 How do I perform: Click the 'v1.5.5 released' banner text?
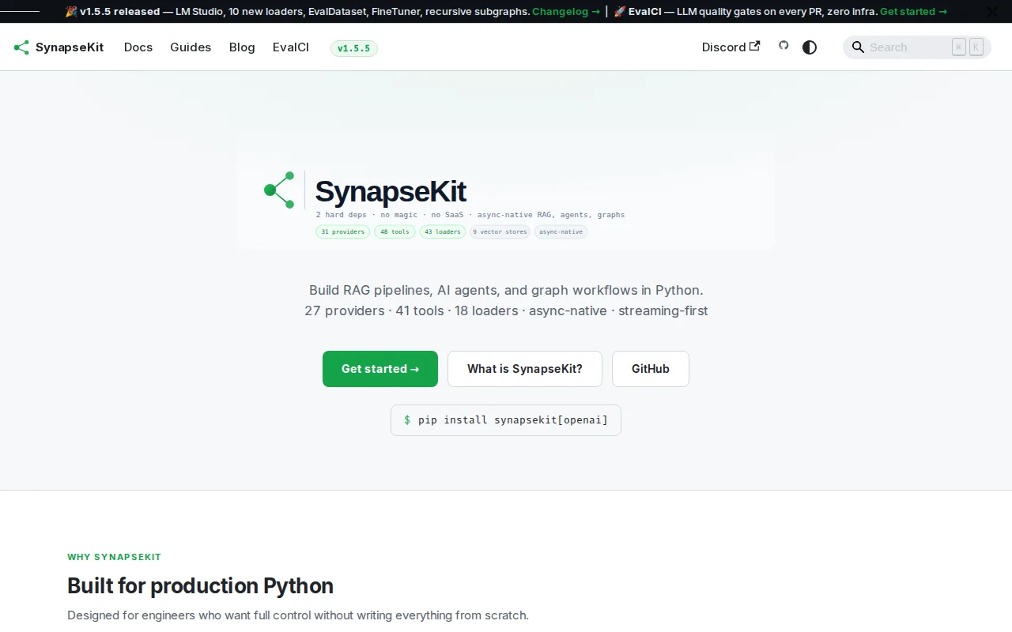click(119, 12)
